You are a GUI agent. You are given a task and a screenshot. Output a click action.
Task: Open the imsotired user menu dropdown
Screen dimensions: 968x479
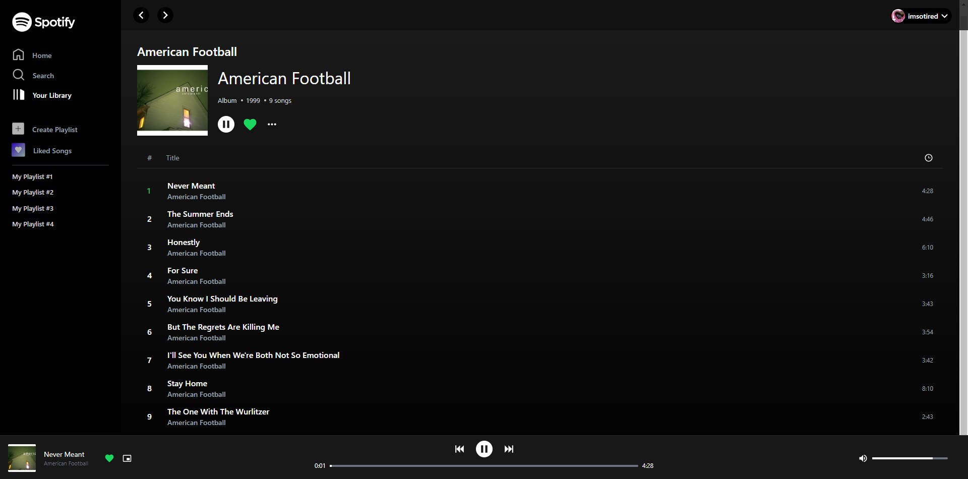(x=921, y=16)
